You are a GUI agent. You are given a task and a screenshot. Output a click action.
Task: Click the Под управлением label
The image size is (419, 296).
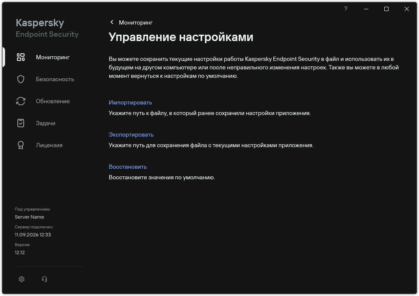32,209
